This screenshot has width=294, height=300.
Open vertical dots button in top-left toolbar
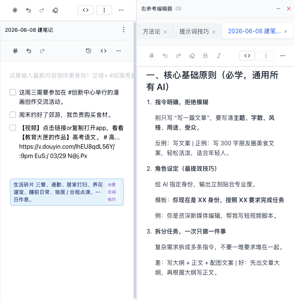point(104,10)
